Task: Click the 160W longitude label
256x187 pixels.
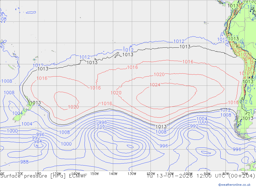Action: 76,174
